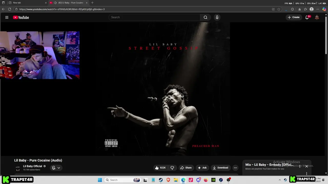Go back with browser back arrow
328x184 pixels.
coord(3,9)
